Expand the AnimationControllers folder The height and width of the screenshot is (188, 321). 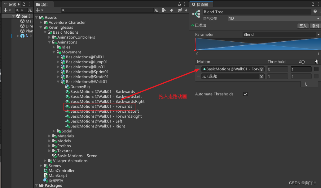[x=49, y=37]
